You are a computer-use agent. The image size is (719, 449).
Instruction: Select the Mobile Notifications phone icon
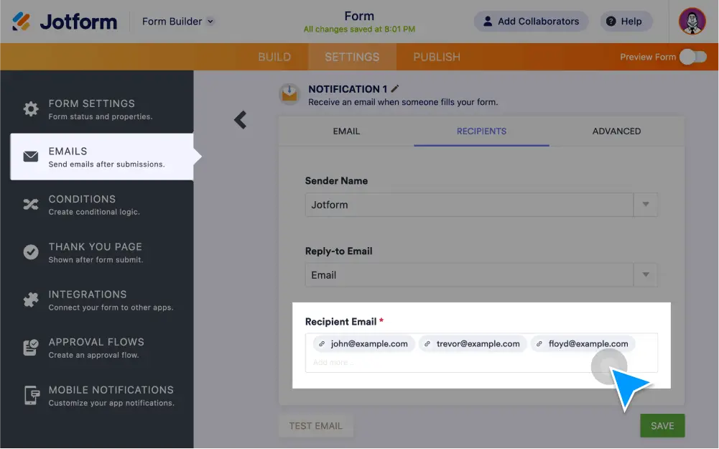point(30,395)
